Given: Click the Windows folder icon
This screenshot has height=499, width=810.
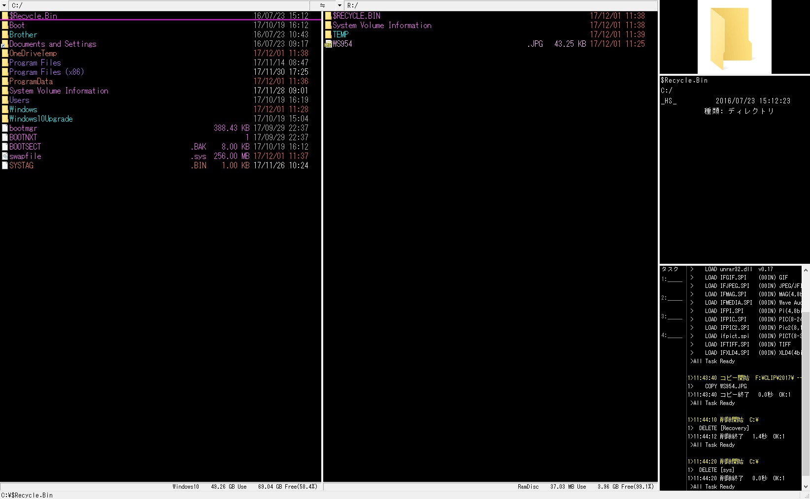Looking at the screenshot, I should pos(5,110).
